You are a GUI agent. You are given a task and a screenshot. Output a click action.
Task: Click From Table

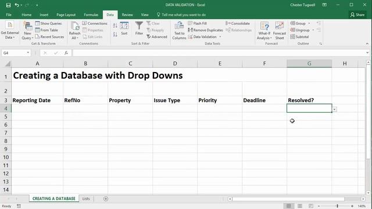46,30
